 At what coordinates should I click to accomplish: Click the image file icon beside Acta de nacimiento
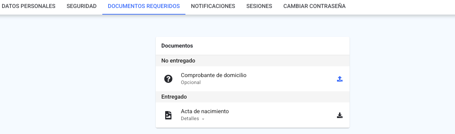(168, 115)
